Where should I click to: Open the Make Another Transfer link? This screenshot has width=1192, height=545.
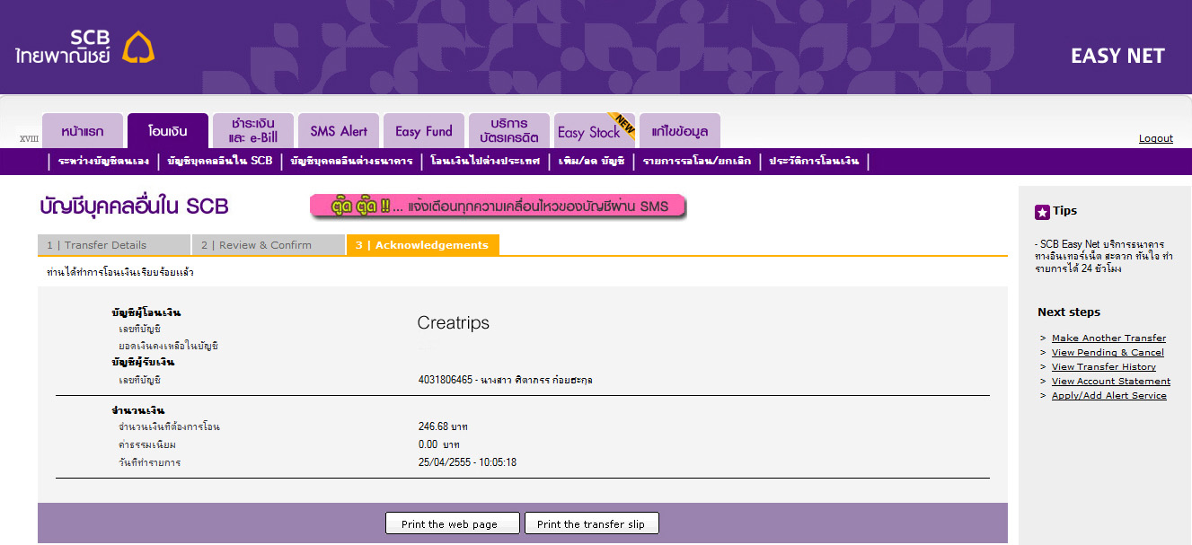click(1108, 338)
